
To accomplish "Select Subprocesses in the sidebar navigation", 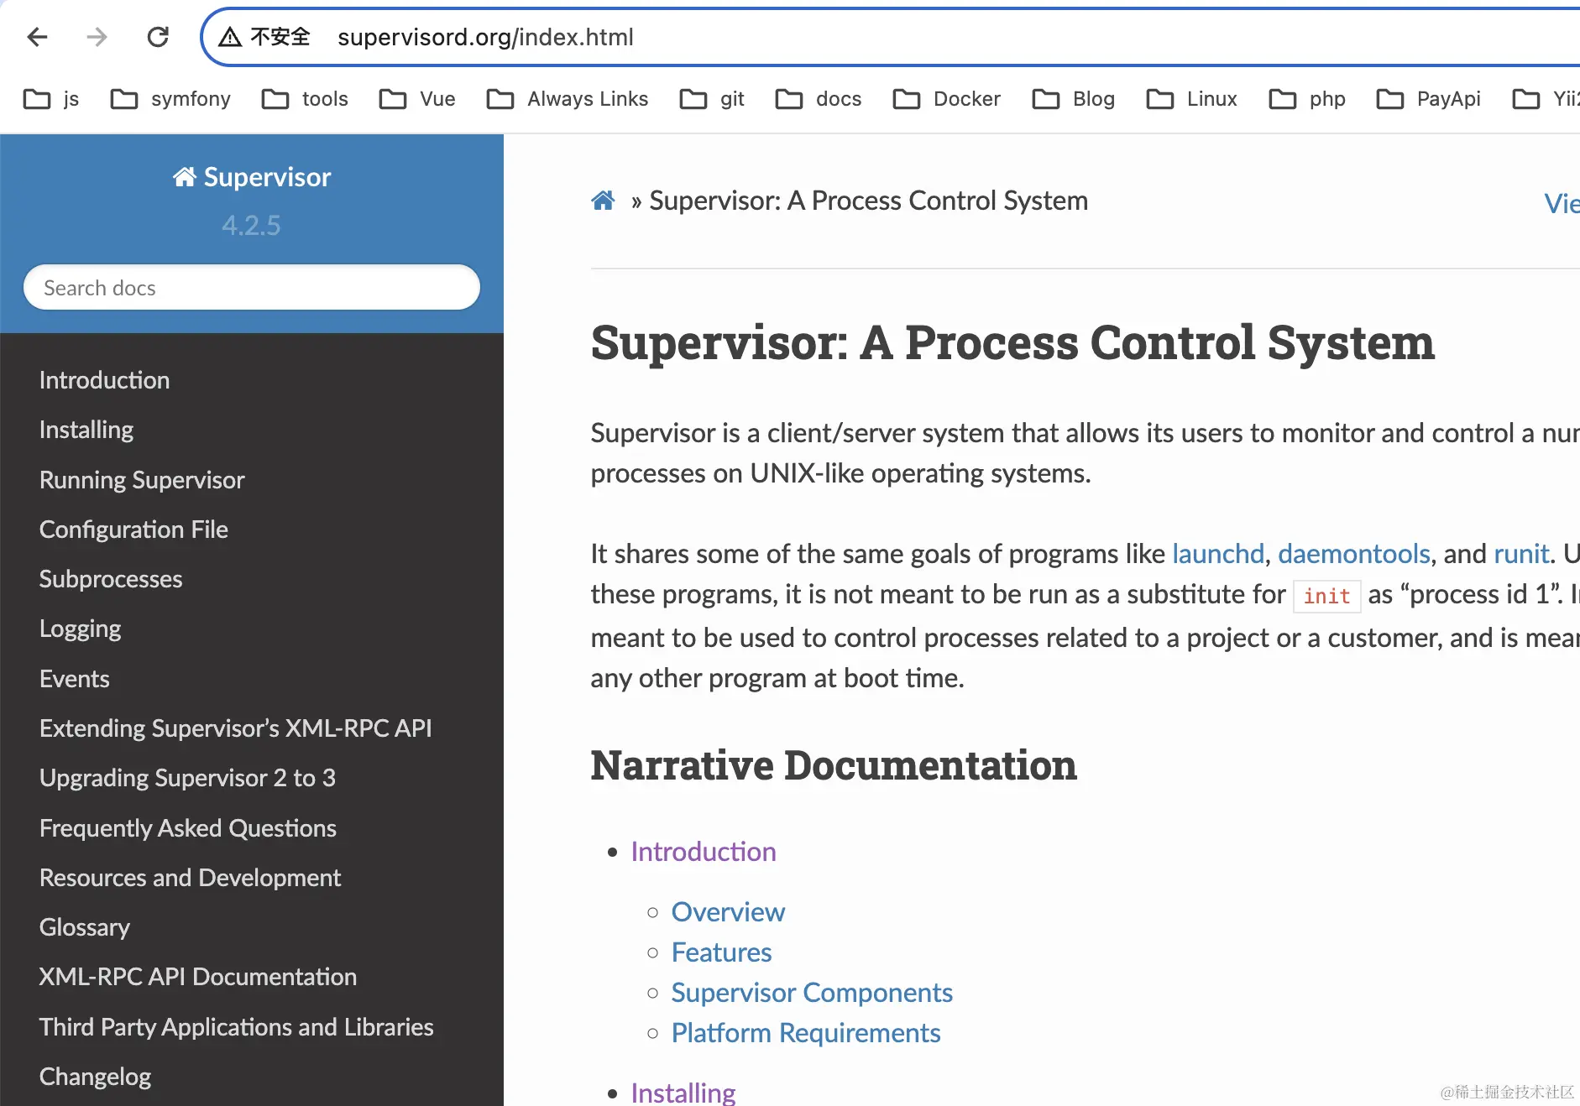I will coord(110,578).
